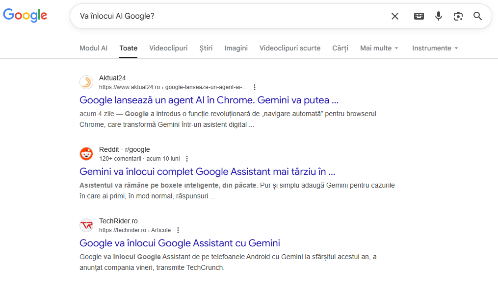This screenshot has width=498, height=288.
Task: Open the Modul AI tab
Action: (x=93, y=48)
